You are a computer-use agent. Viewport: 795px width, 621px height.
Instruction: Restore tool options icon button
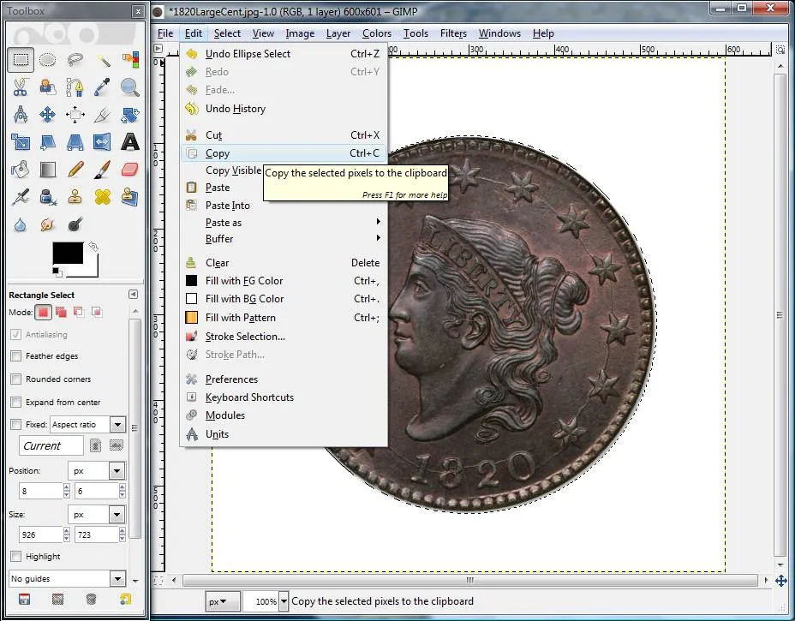pos(57,600)
